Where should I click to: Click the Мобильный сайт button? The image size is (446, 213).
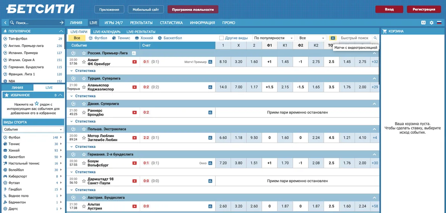[146, 9]
